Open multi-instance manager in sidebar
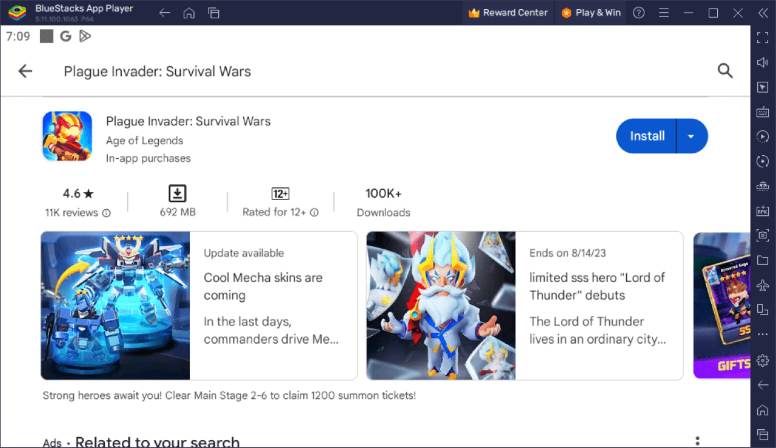 click(763, 310)
